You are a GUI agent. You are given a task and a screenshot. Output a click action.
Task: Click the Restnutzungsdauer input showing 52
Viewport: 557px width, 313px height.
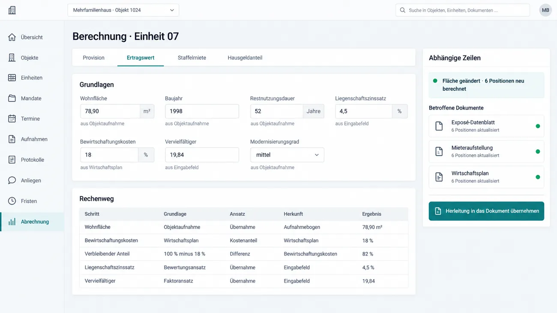point(277,111)
